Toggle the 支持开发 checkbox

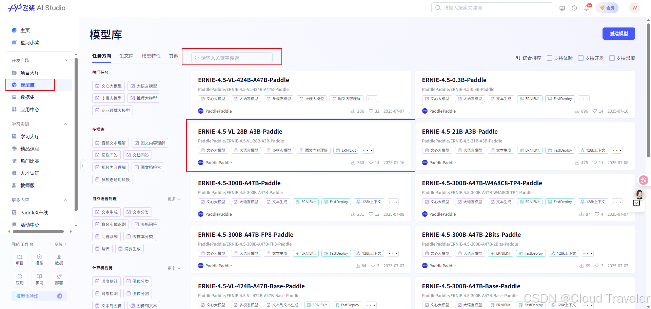click(581, 58)
